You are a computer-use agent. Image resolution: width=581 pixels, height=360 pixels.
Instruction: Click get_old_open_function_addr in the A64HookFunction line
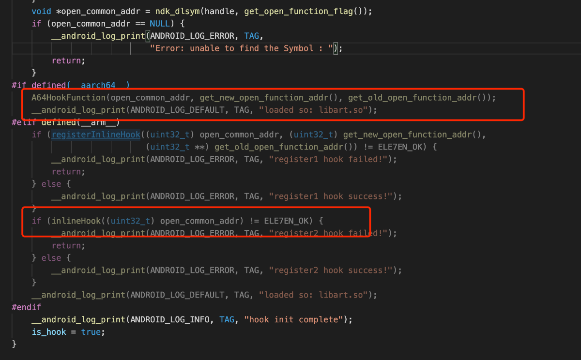(412, 97)
